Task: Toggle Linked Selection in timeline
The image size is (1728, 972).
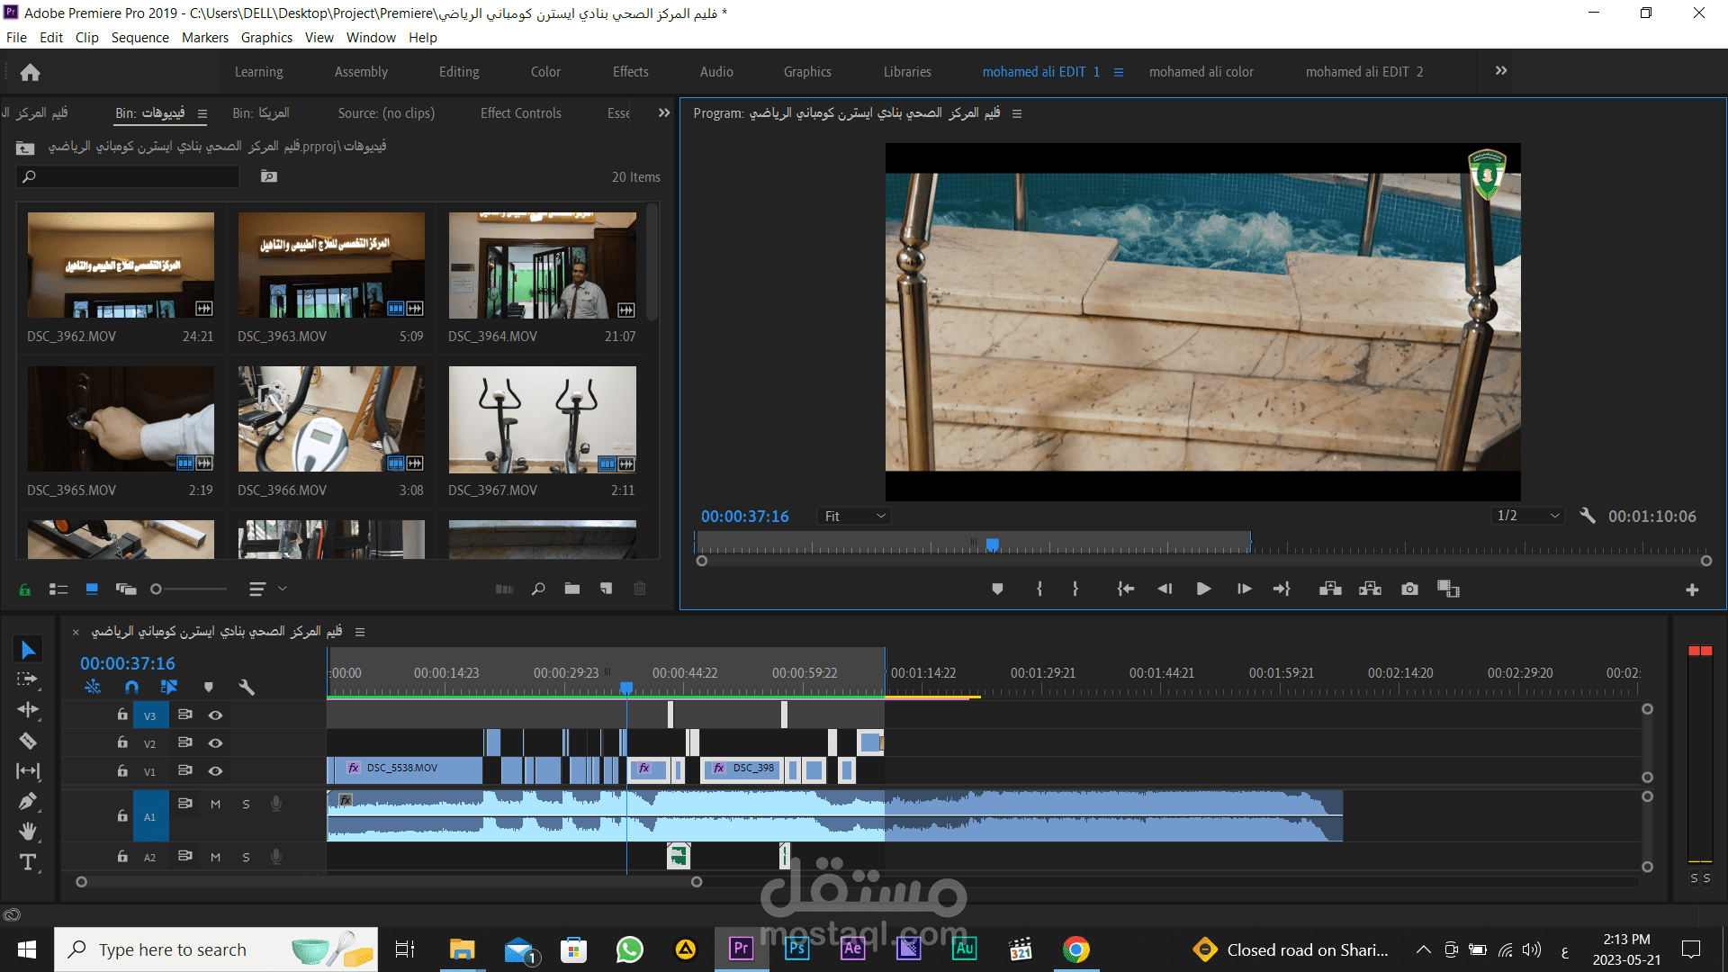Action: click(x=168, y=687)
